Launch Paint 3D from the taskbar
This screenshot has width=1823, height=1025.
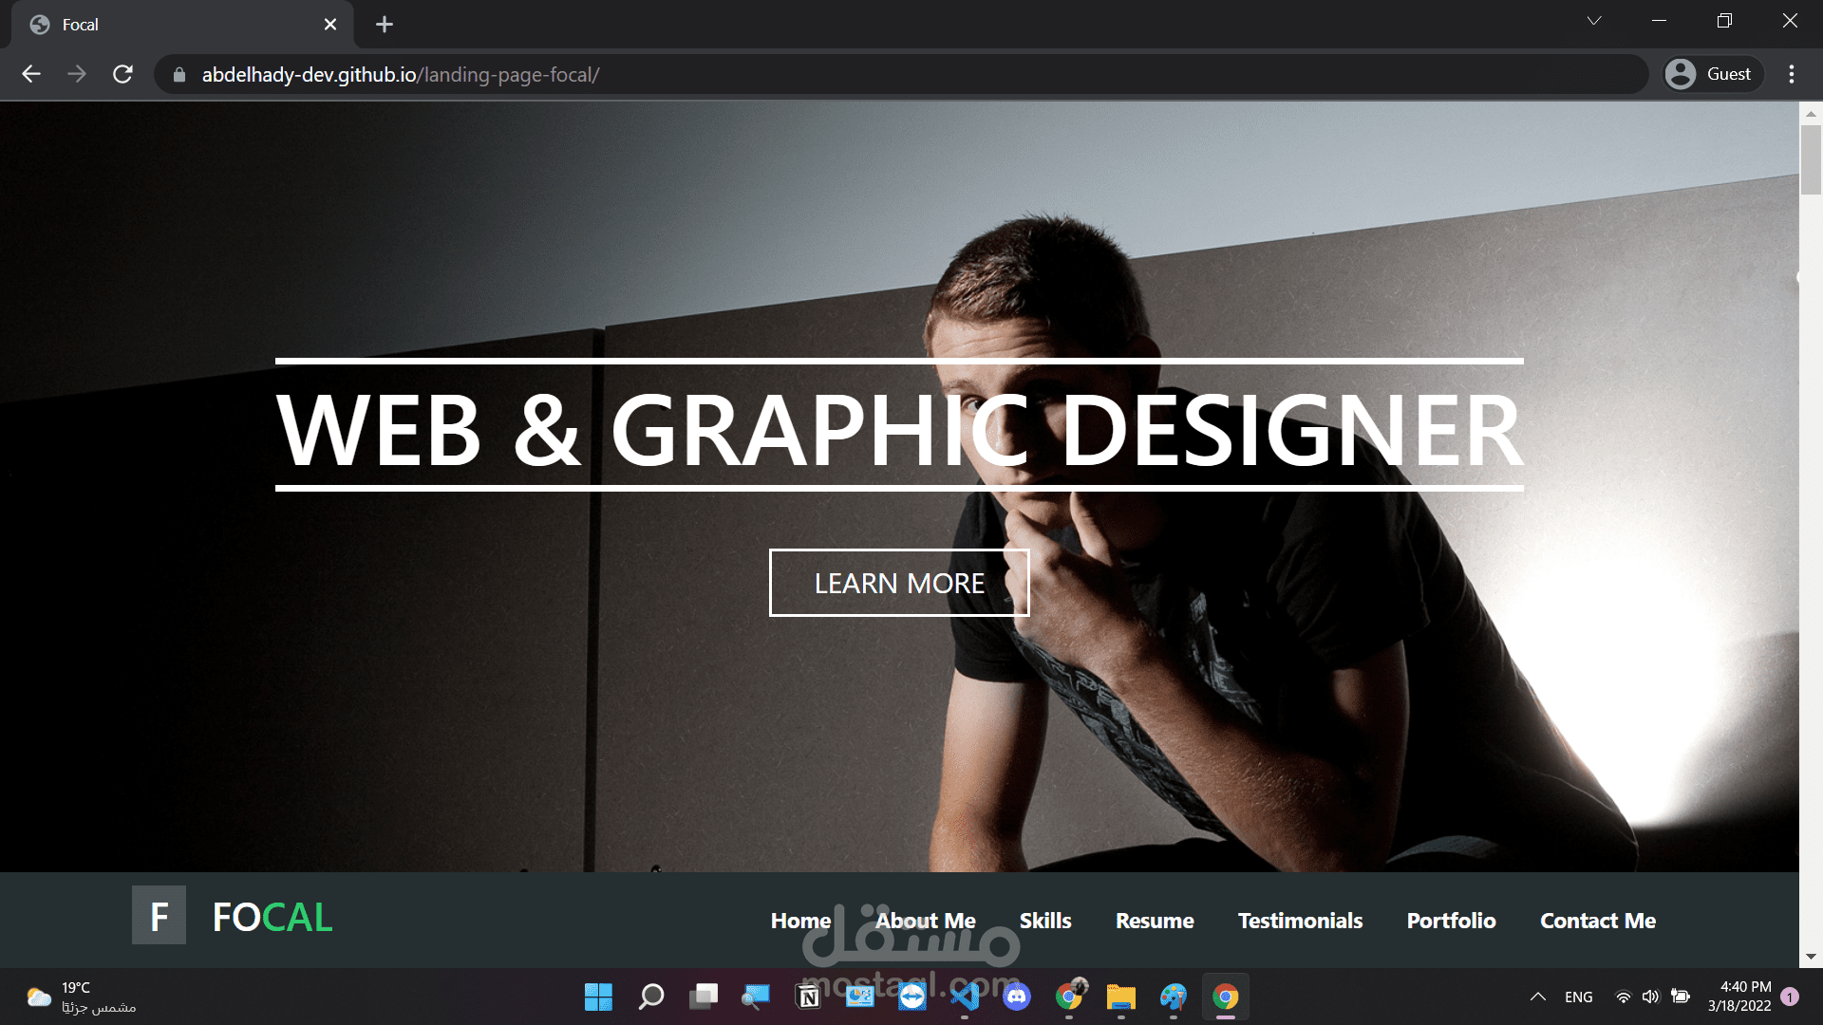coord(1173,997)
